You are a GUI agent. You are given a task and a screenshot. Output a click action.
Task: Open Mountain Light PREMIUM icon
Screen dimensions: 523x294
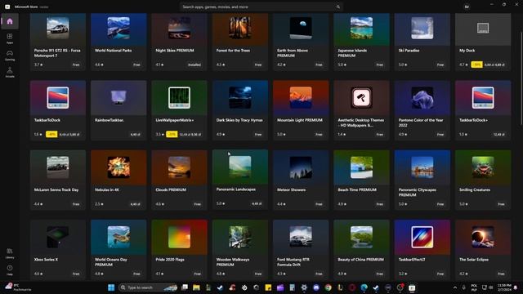click(x=301, y=98)
